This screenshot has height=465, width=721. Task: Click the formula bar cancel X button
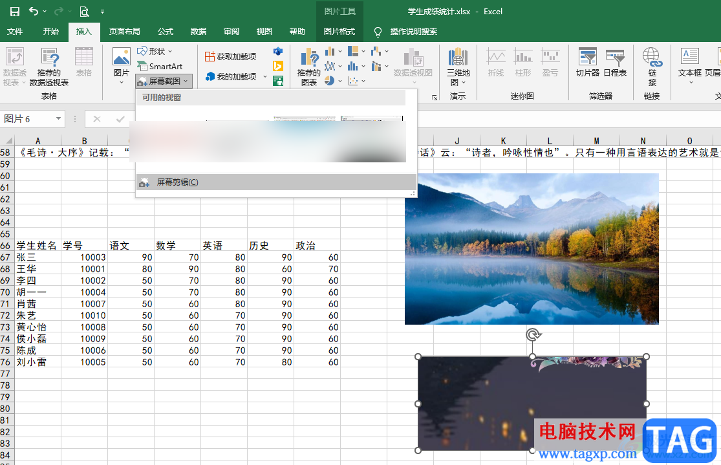click(x=96, y=119)
